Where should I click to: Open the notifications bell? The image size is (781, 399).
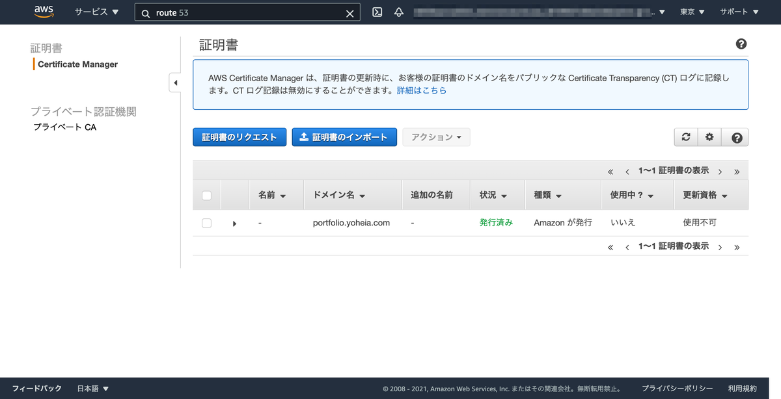(x=399, y=12)
